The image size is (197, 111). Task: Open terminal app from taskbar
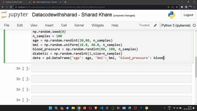(118, 108)
